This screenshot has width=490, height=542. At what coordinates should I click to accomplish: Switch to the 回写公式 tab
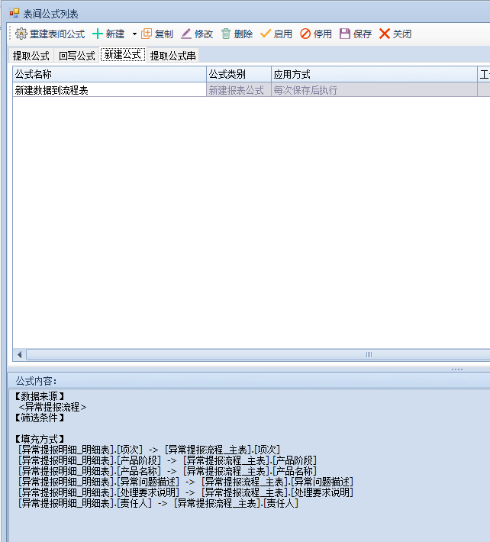tap(77, 56)
